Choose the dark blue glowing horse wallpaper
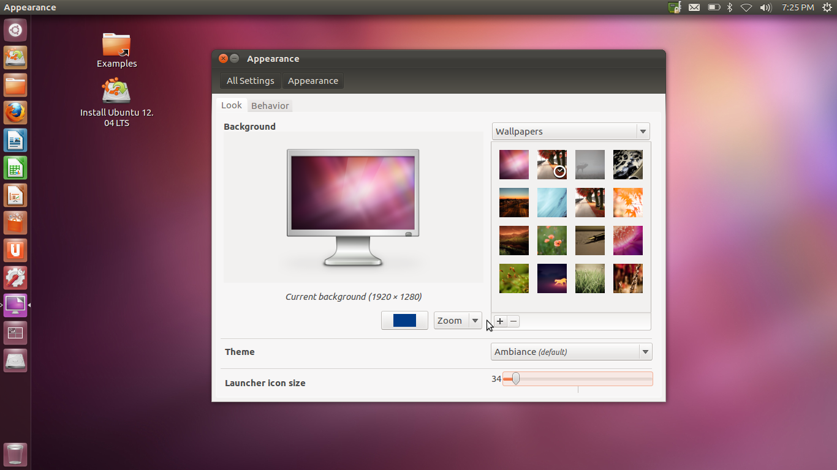The image size is (837, 470). [552, 278]
